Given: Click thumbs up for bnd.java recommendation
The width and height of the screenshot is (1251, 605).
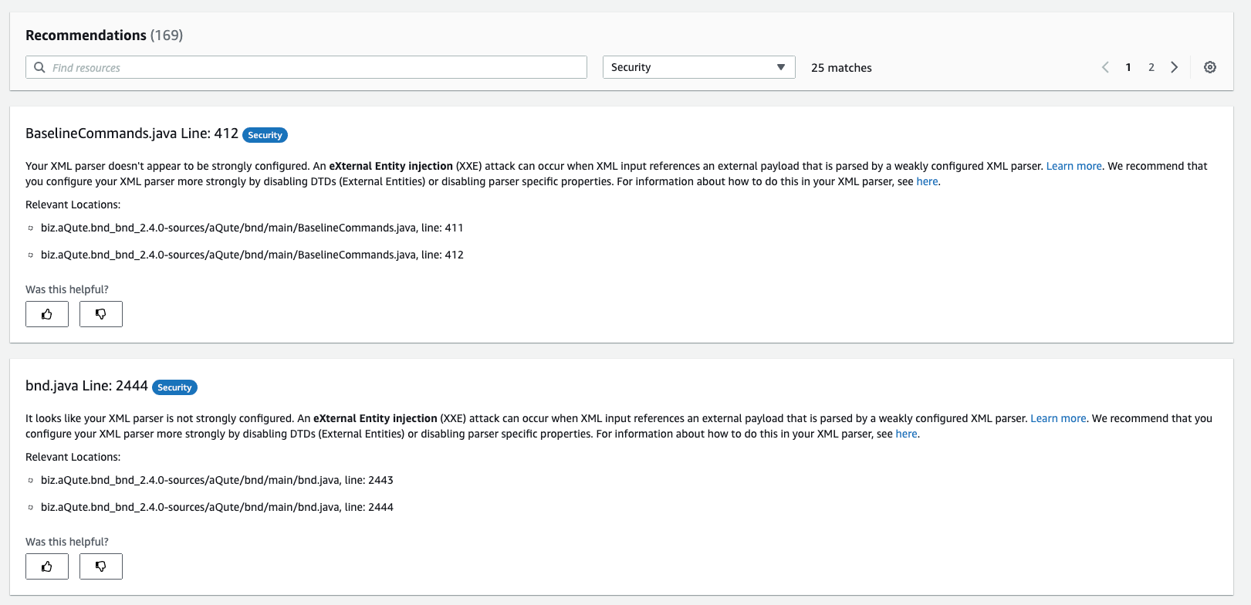Looking at the screenshot, I should pyautogui.click(x=47, y=566).
